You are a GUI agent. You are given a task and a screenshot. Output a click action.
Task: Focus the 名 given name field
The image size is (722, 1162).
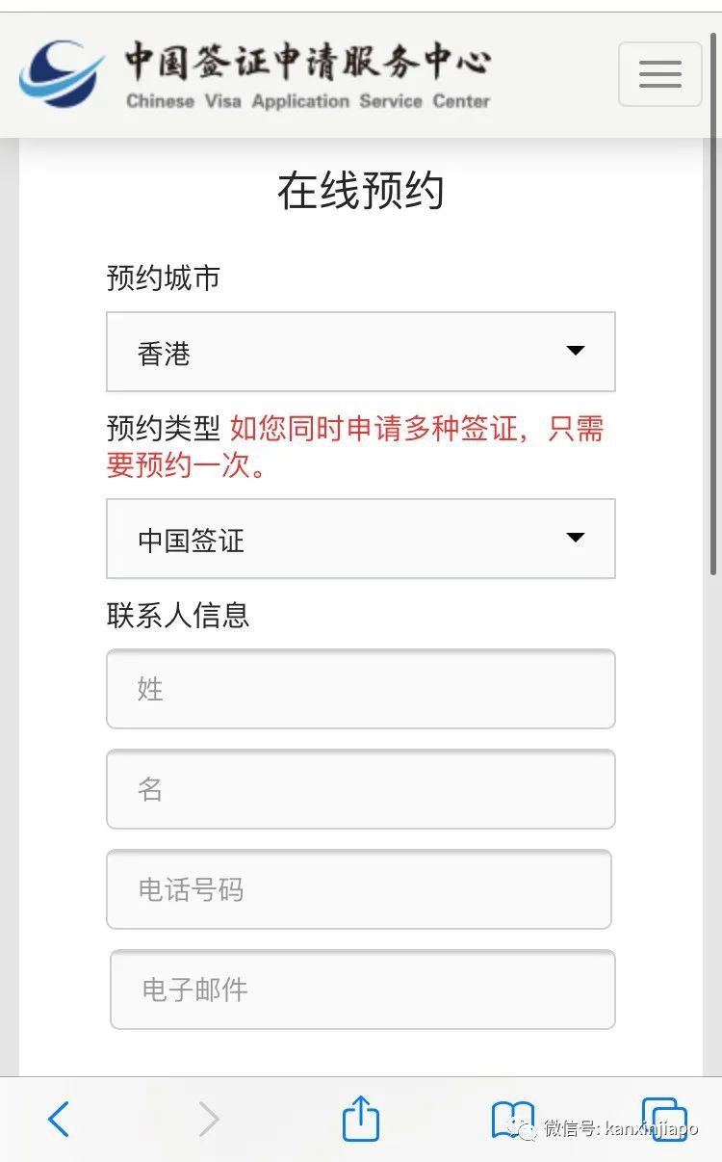coord(360,789)
